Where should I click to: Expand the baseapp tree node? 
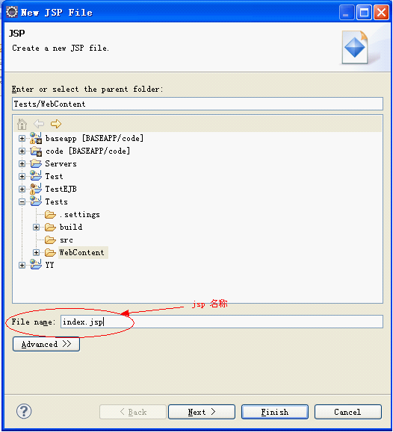click(x=22, y=138)
